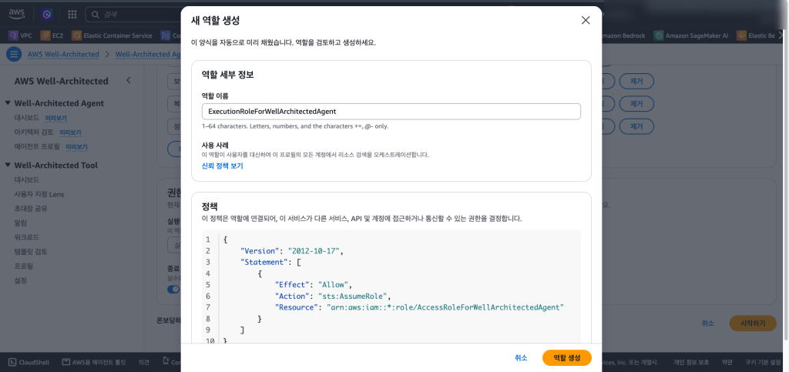Toggle the blue switch under 종료 label
This screenshot has width=789, height=372.
(173, 289)
